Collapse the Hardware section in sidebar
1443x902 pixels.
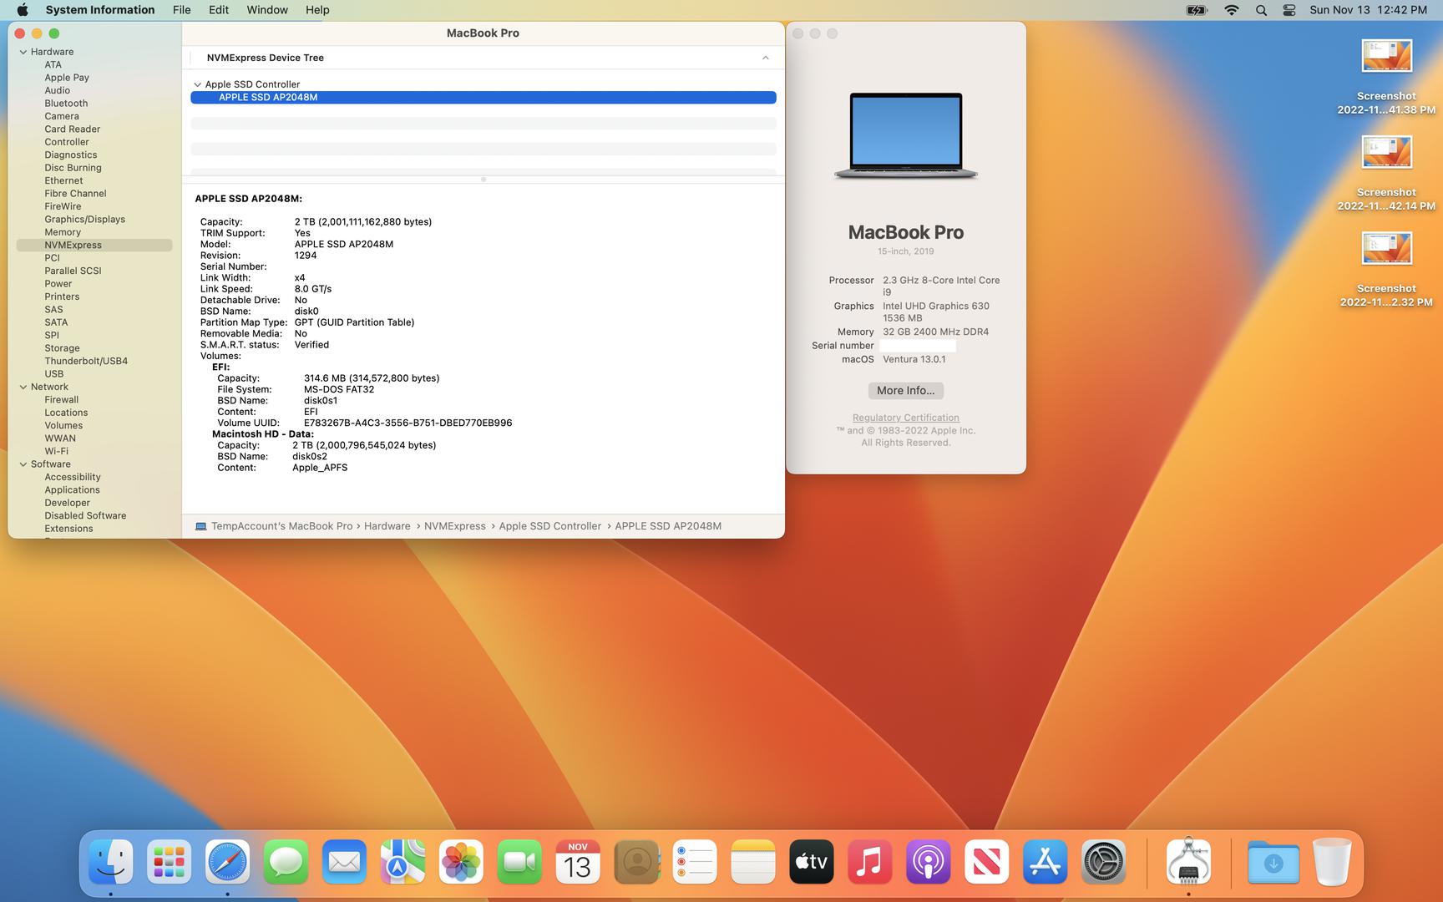23,52
